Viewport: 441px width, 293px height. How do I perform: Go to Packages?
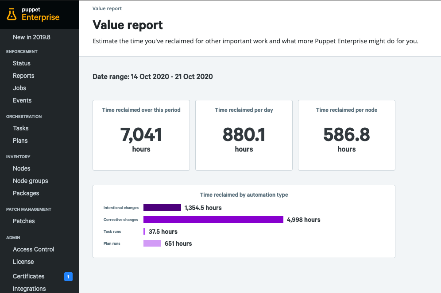26,193
